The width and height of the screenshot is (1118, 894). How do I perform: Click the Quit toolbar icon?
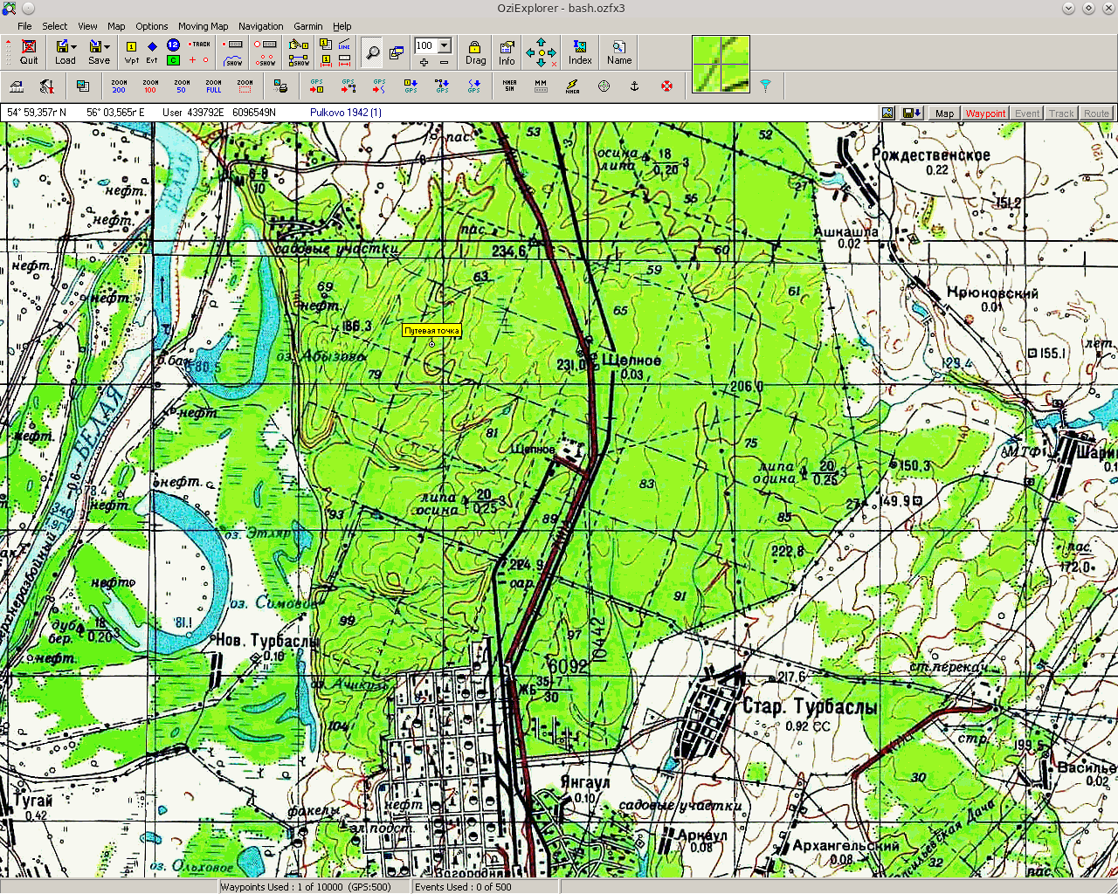29,52
